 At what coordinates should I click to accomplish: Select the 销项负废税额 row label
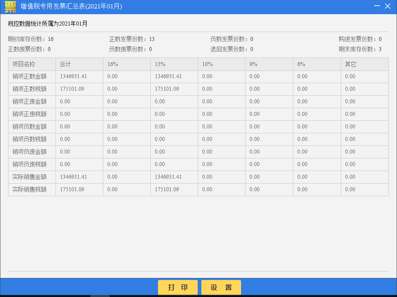(x=30, y=165)
